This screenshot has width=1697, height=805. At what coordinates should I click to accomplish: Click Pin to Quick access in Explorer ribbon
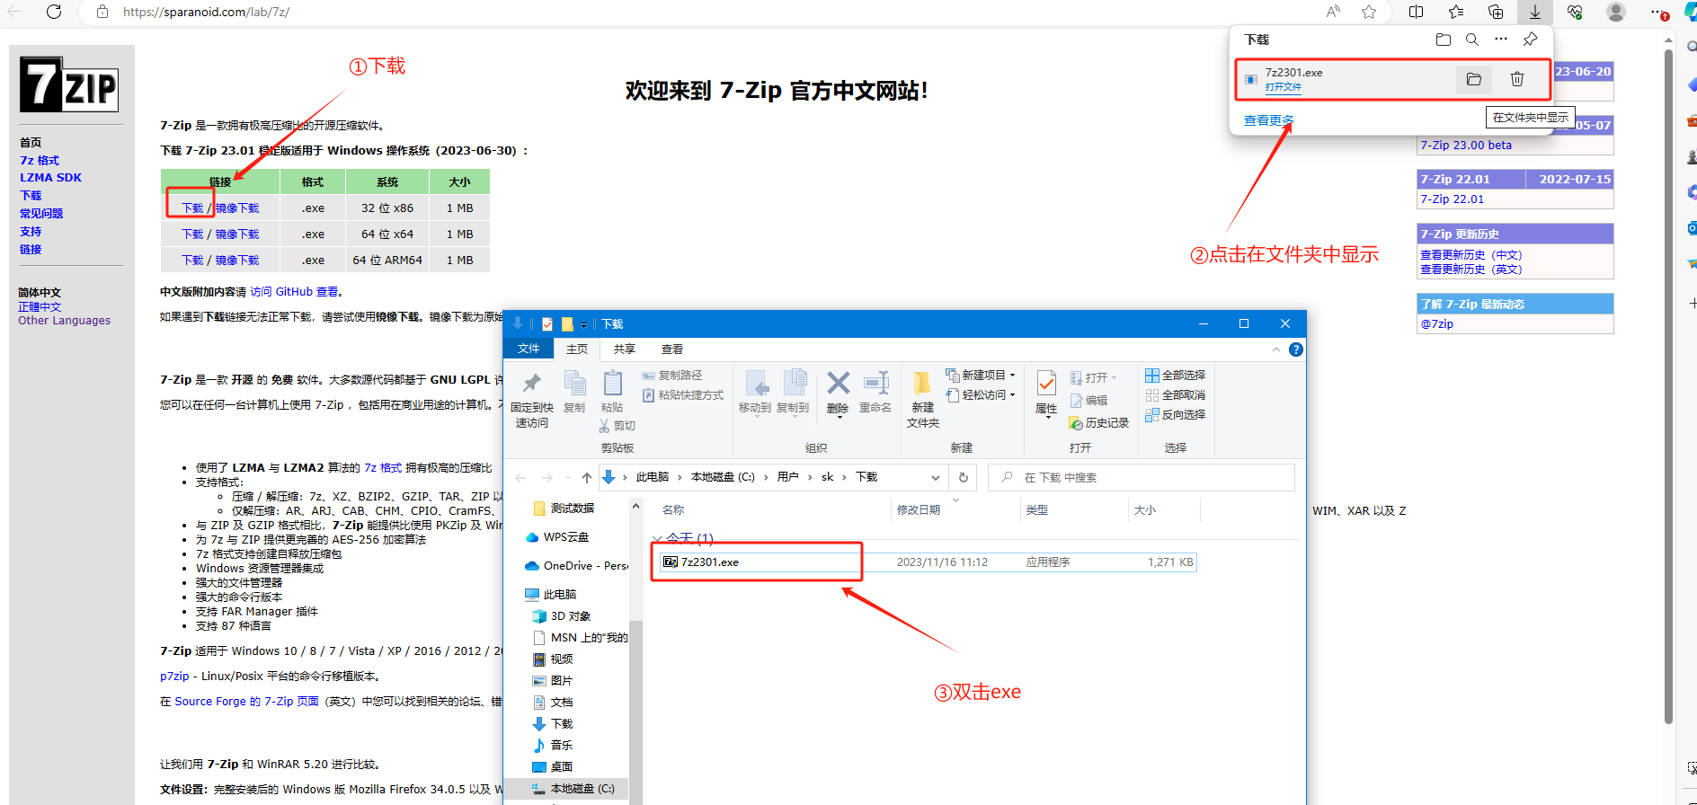(x=532, y=401)
